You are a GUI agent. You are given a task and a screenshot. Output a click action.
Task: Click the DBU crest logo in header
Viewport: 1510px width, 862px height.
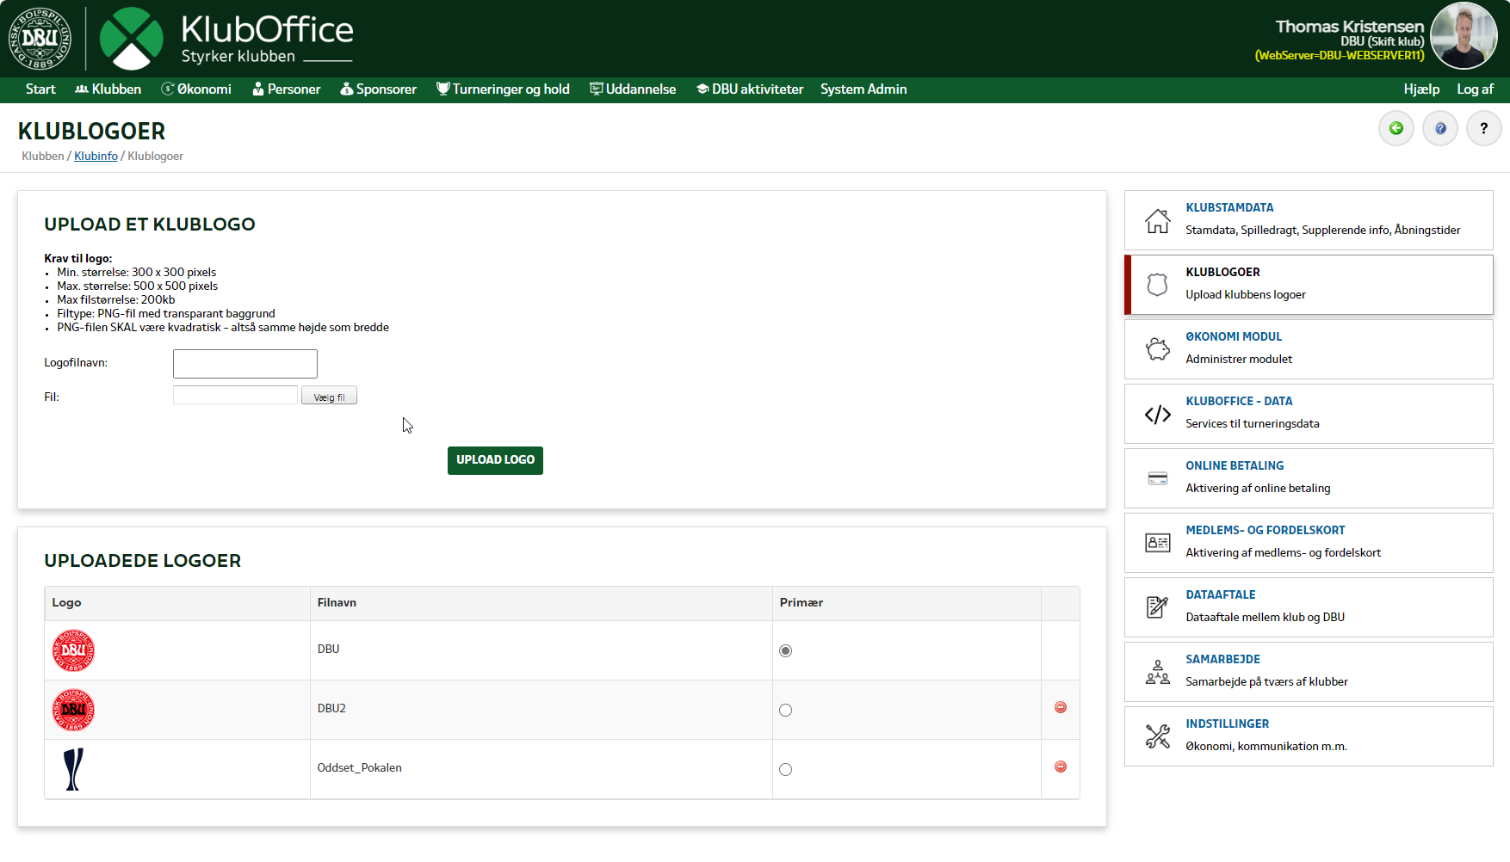coord(40,39)
